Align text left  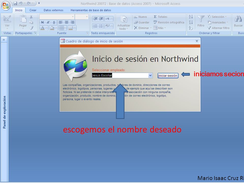pos(60,22)
